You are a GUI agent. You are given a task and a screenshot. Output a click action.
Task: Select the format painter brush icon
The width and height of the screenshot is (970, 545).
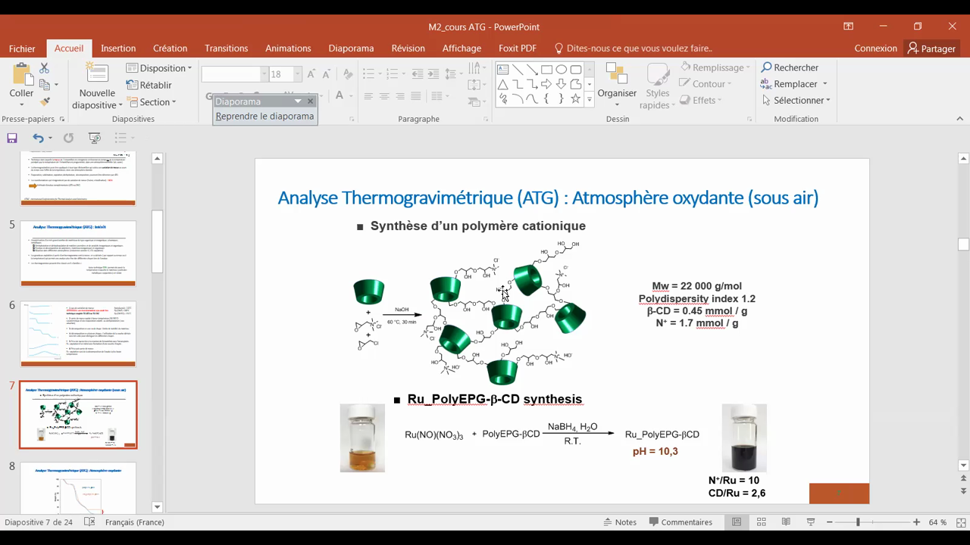[45, 101]
